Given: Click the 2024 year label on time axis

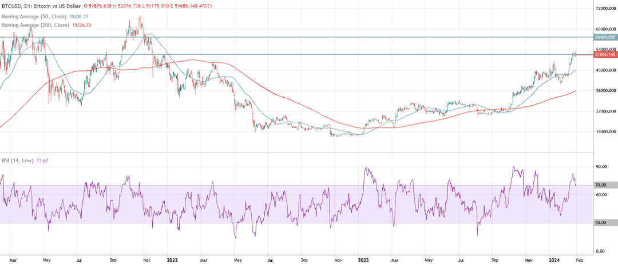Looking at the screenshot, I should [x=554, y=259].
